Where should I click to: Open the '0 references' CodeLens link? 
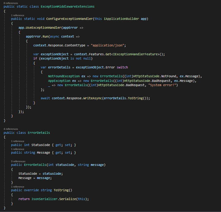pos(11,3)
